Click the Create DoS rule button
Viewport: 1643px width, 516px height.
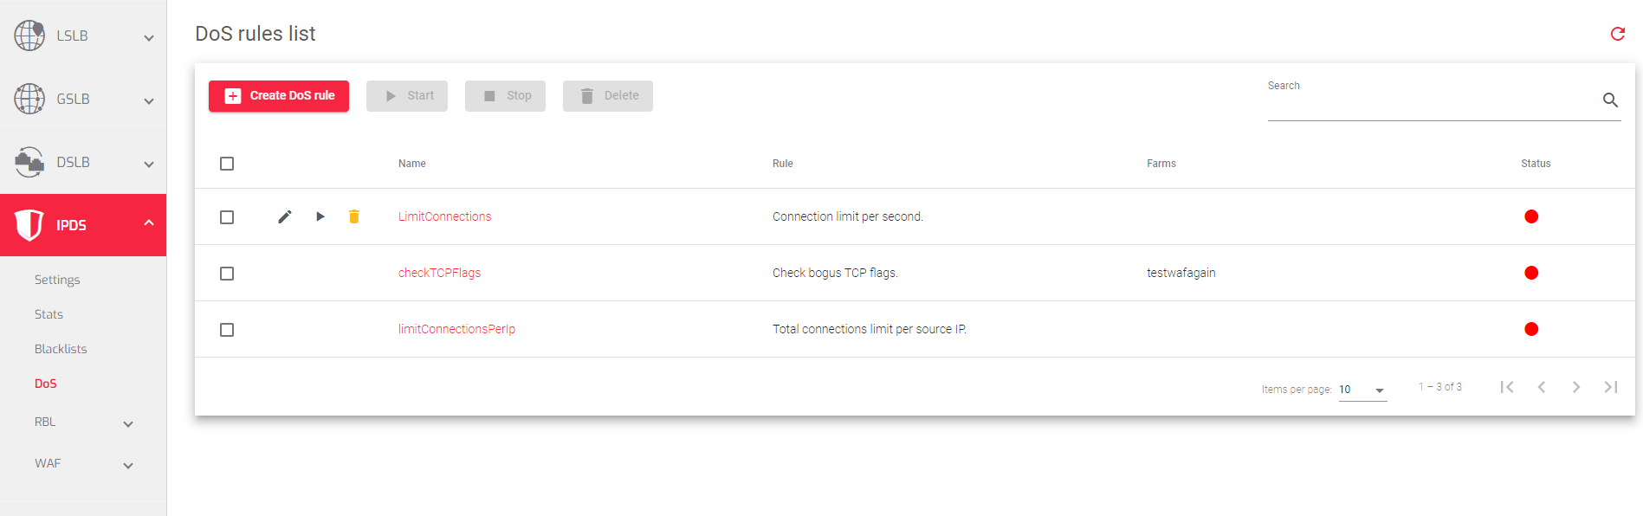[279, 96]
